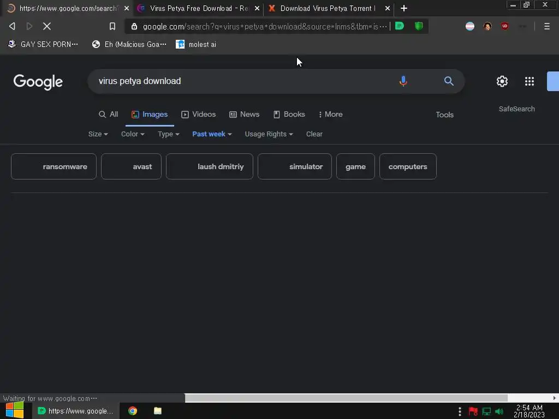Open the Windows Start button
This screenshot has height=419, width=559.
(15, 410)
